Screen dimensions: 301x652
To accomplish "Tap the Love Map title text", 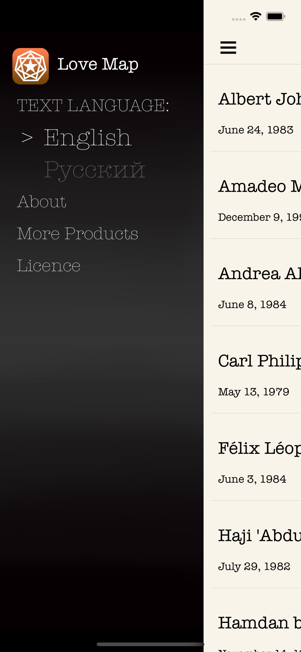I will click(x=98, y=64).
